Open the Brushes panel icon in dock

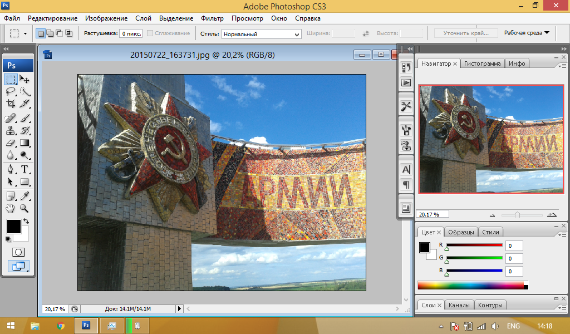(406, 130)
